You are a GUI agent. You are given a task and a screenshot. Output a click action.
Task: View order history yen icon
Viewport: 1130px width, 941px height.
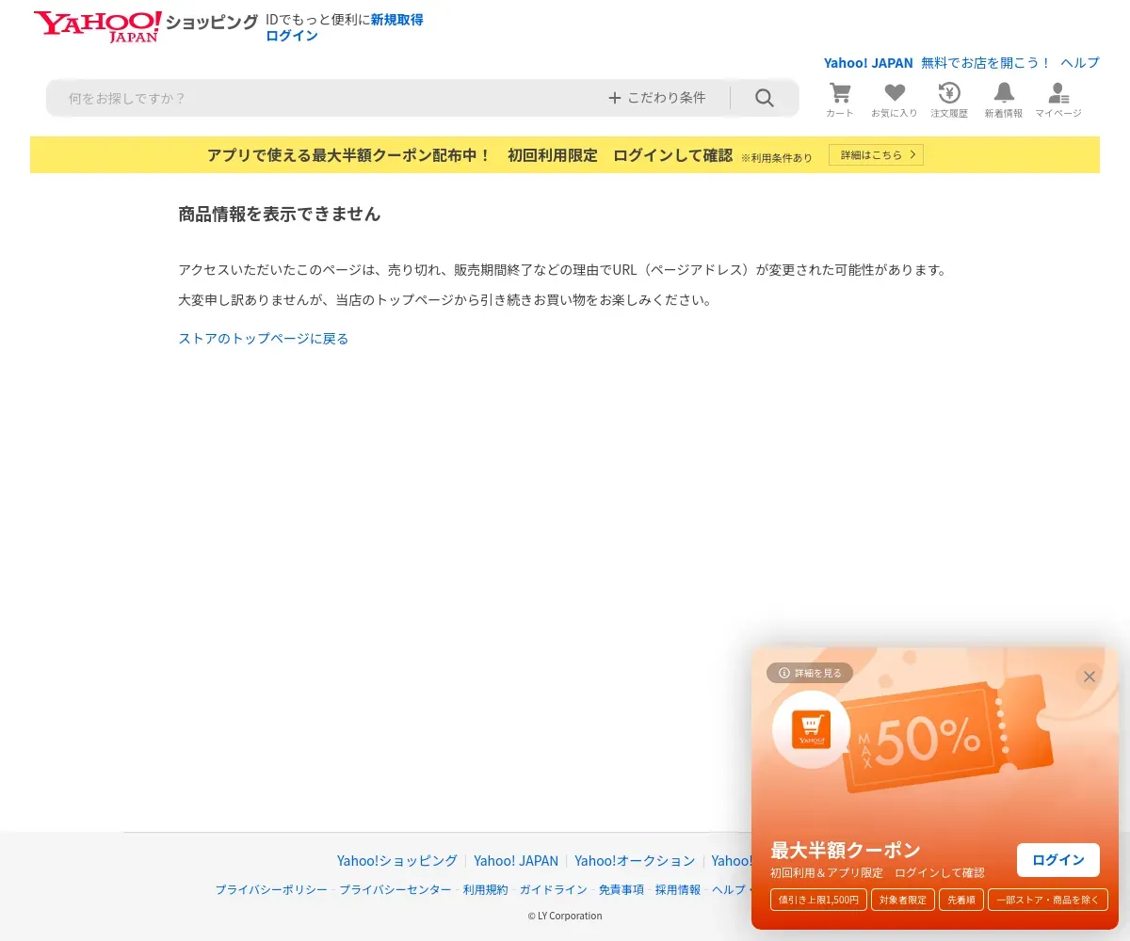coord(949,100)
